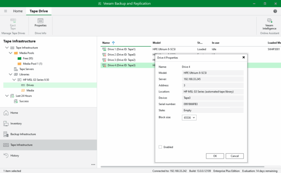Viewport: 281px width, 173px height.
Task: Click the Device field Tape3
Action: [x=213, y=98]
